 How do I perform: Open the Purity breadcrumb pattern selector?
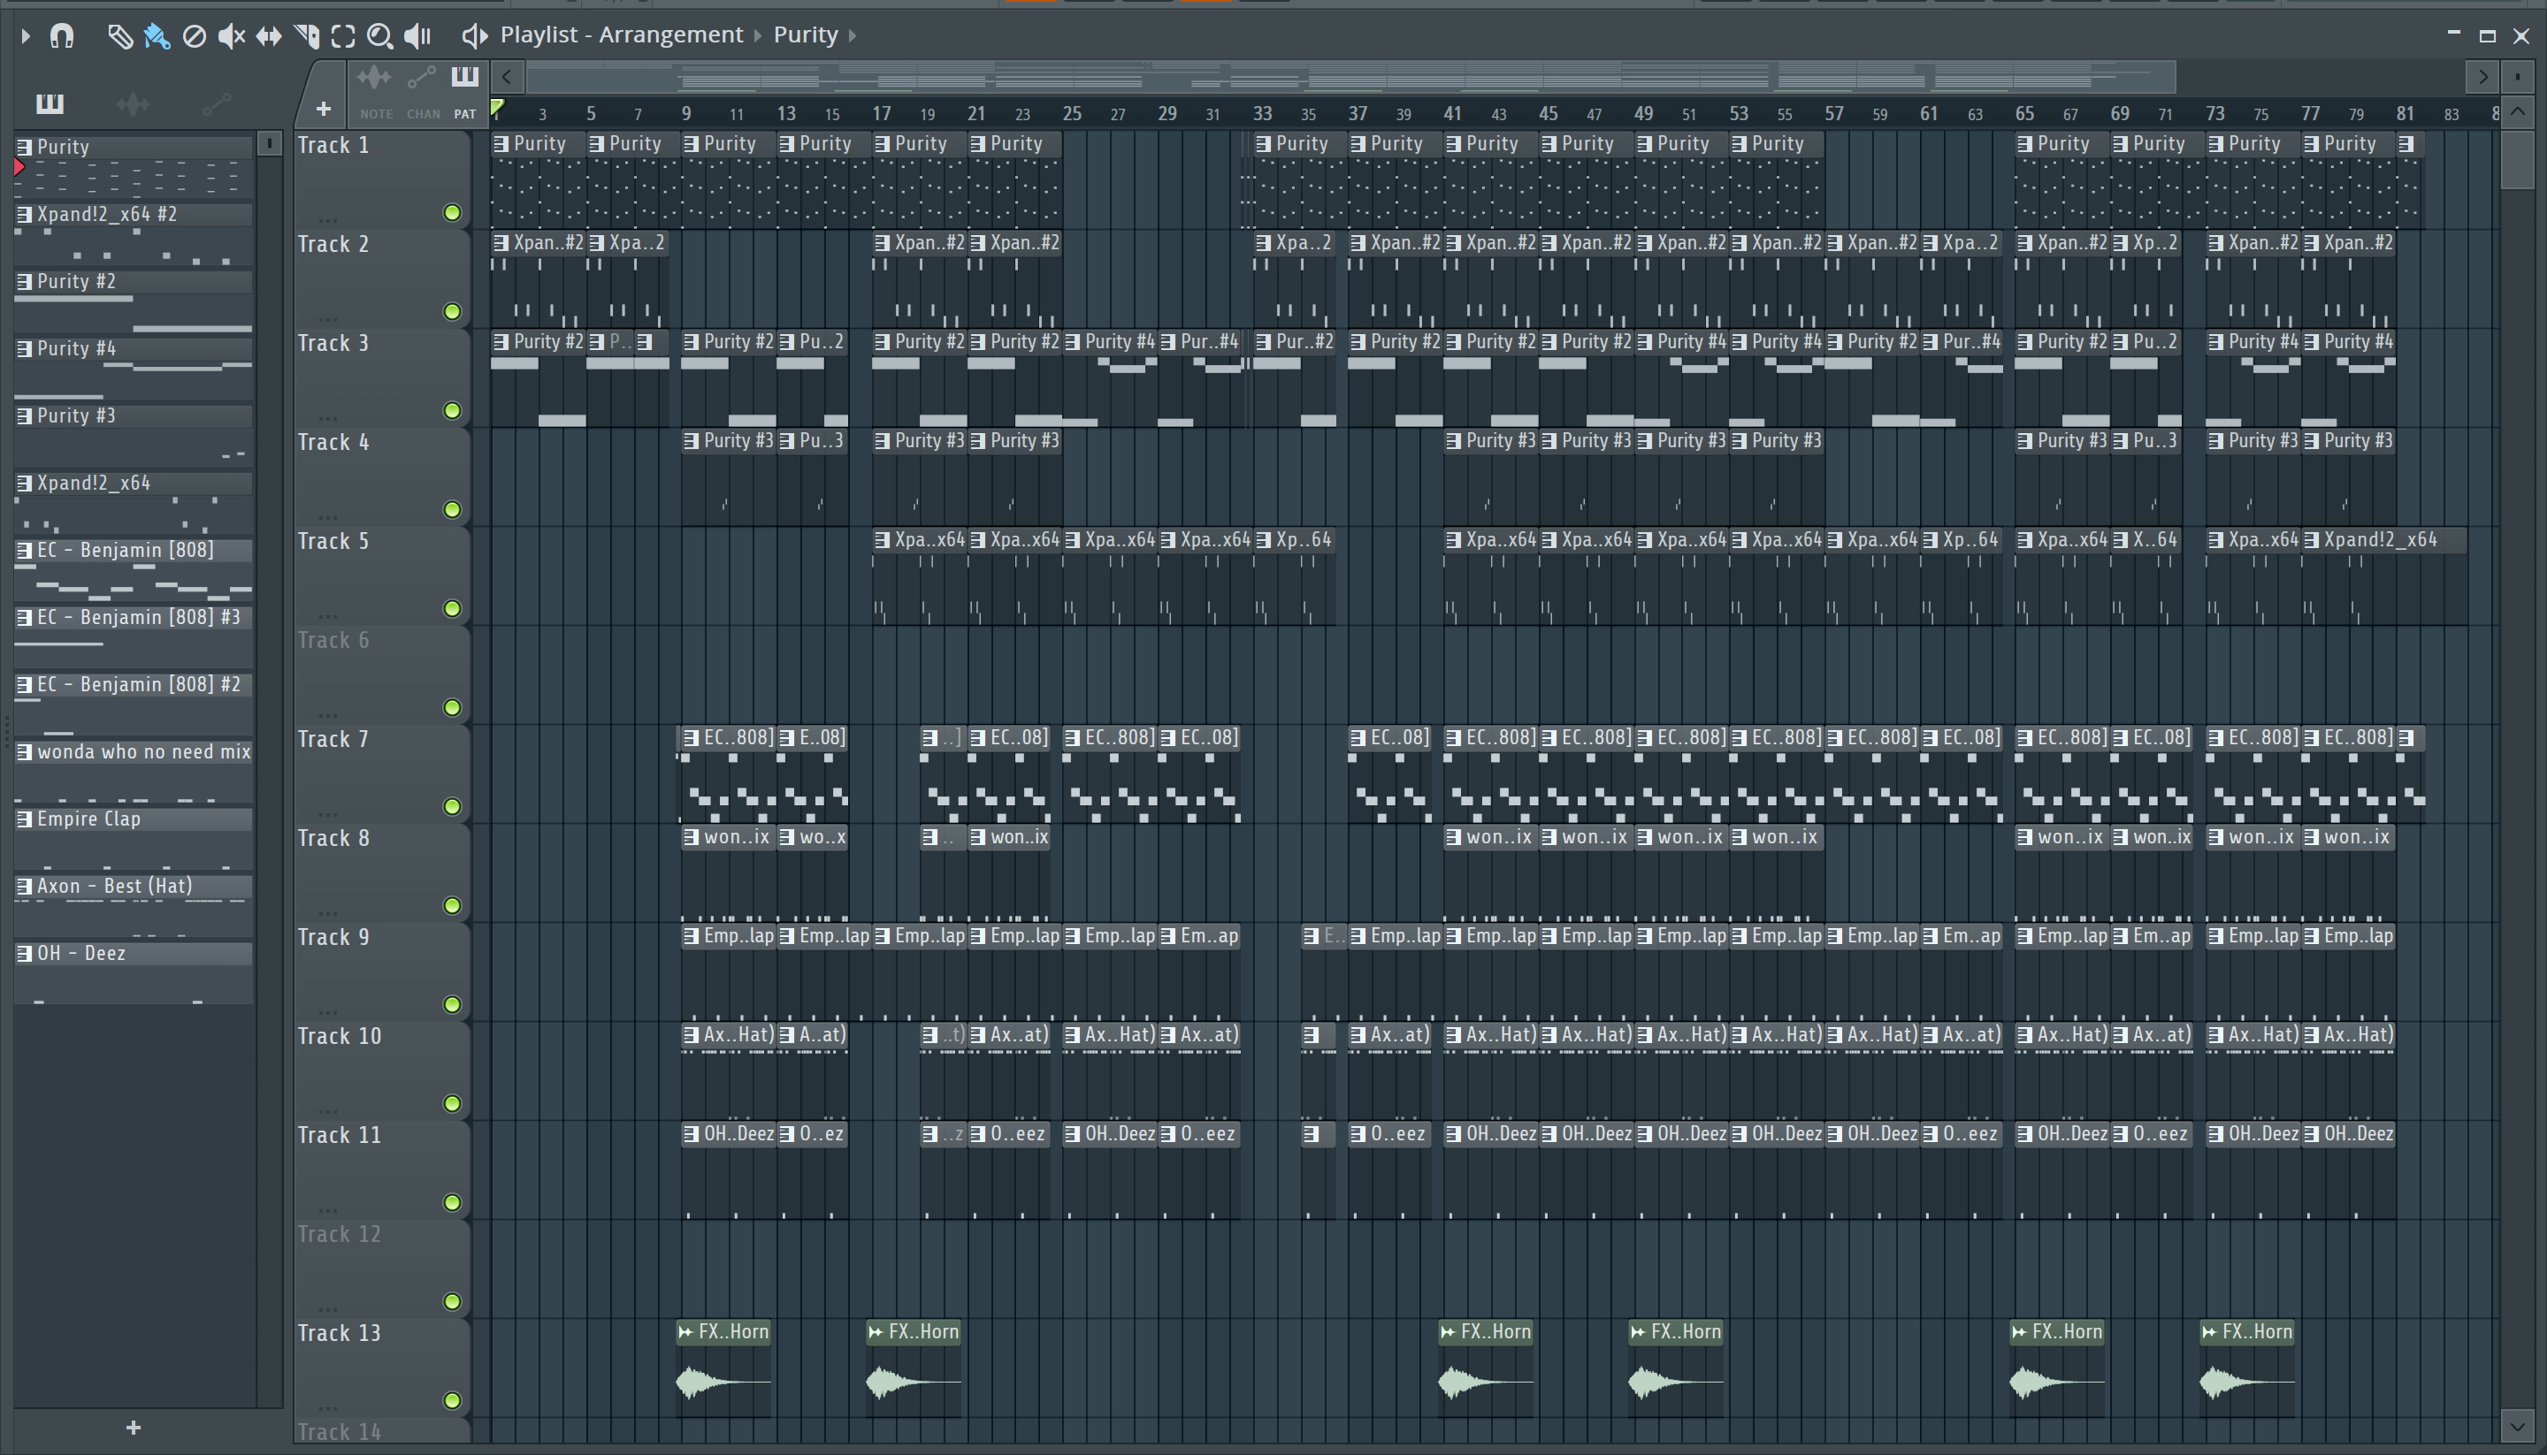806,35
